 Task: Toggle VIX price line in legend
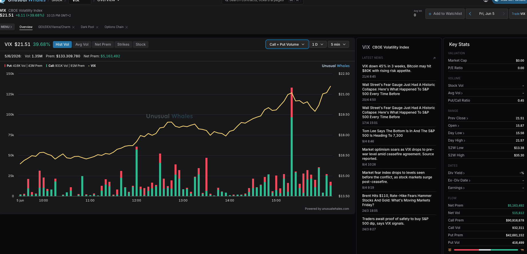point(92,66)
